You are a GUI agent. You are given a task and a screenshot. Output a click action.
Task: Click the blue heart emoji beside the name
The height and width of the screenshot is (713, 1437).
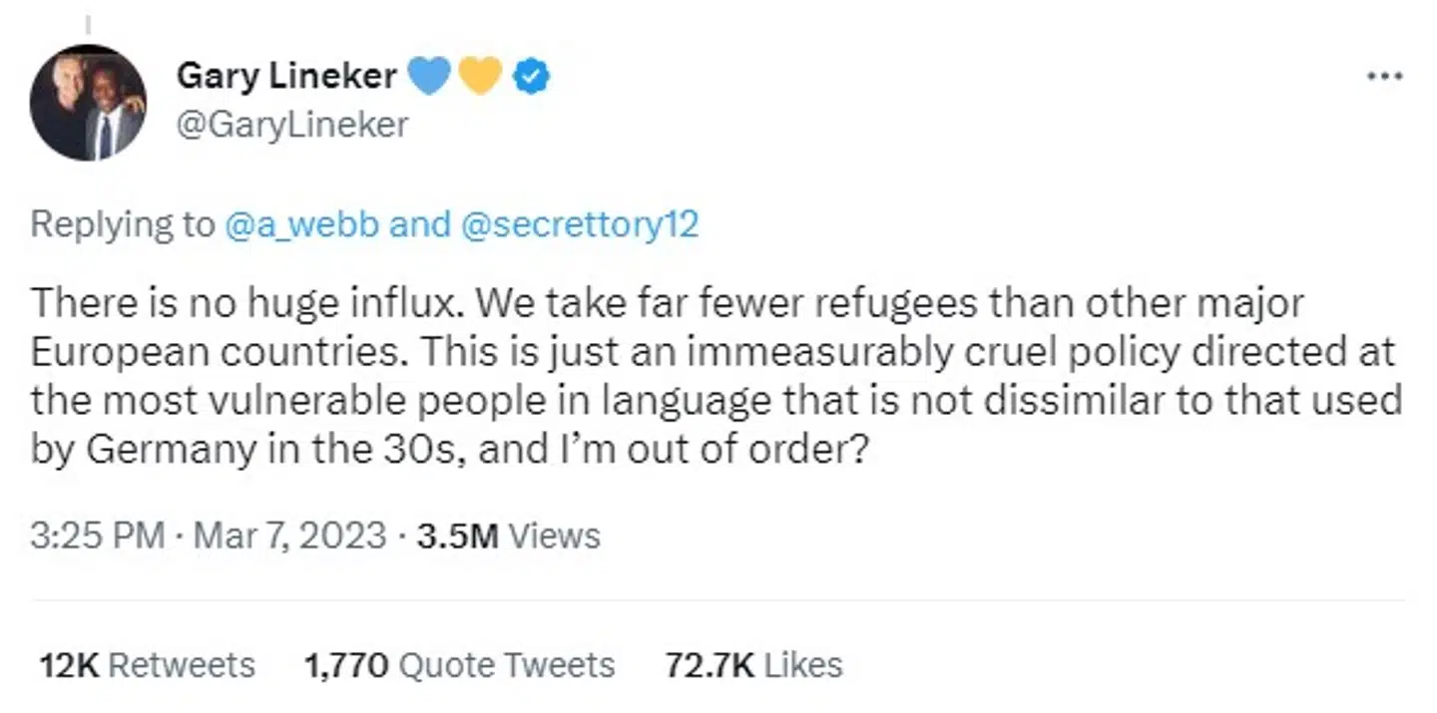point(429,76)
